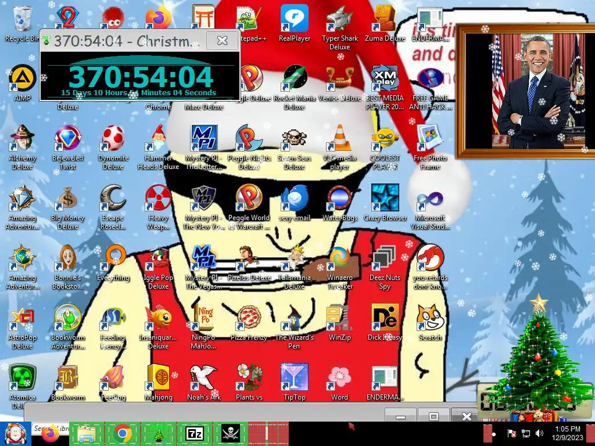Open the Crazy Browser star icon
Image resolution: width=595 pixels, height=446 pixels.
click(385, 203)
